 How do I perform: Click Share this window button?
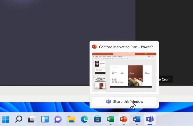click(x=124, y=102)
